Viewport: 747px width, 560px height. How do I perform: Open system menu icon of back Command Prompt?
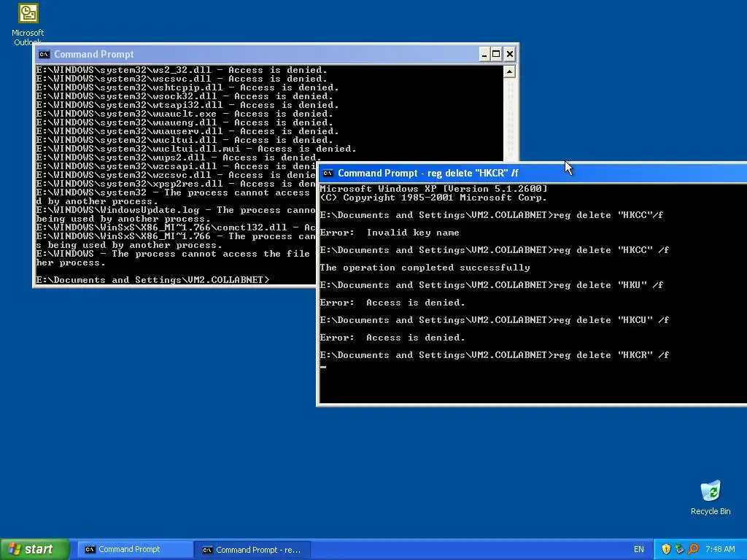44,54
